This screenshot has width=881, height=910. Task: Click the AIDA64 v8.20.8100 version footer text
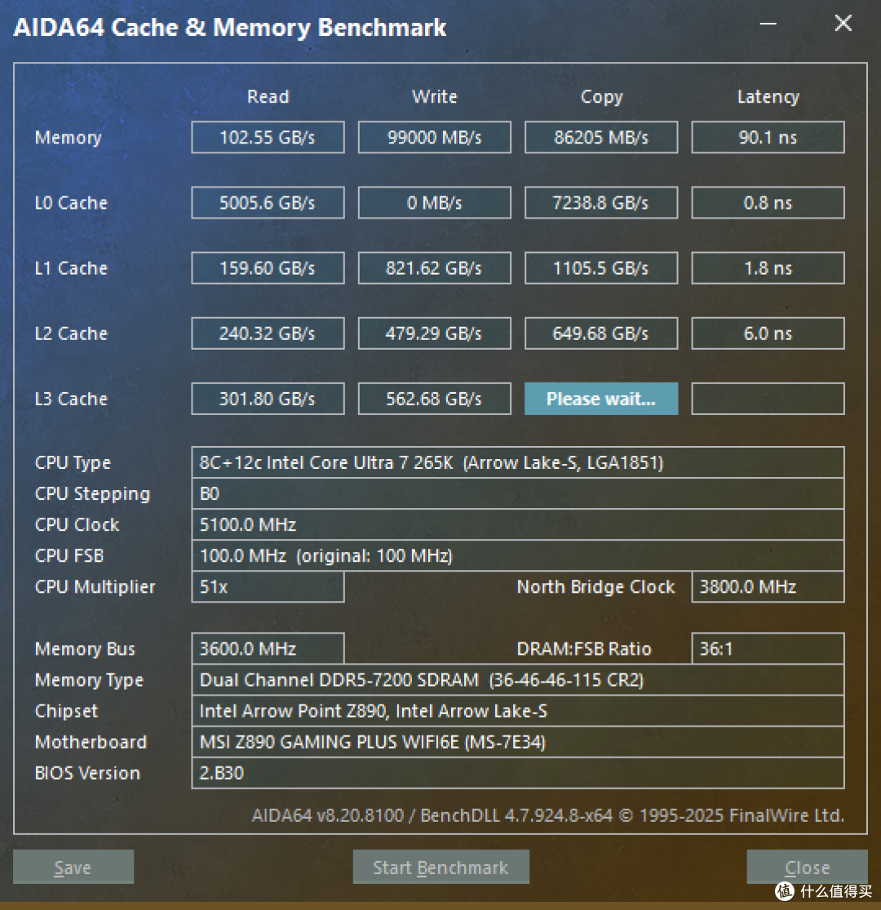(x=547, y=815)
